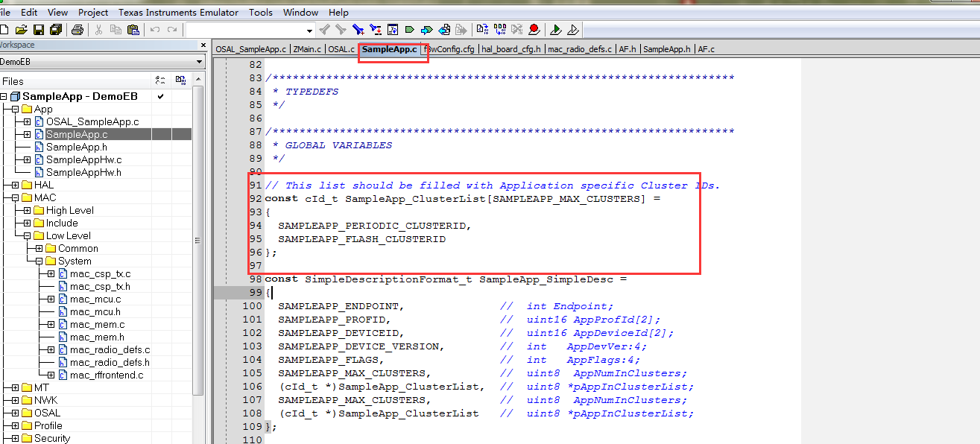Click the Next Bookmark icon

click(426, 30)
